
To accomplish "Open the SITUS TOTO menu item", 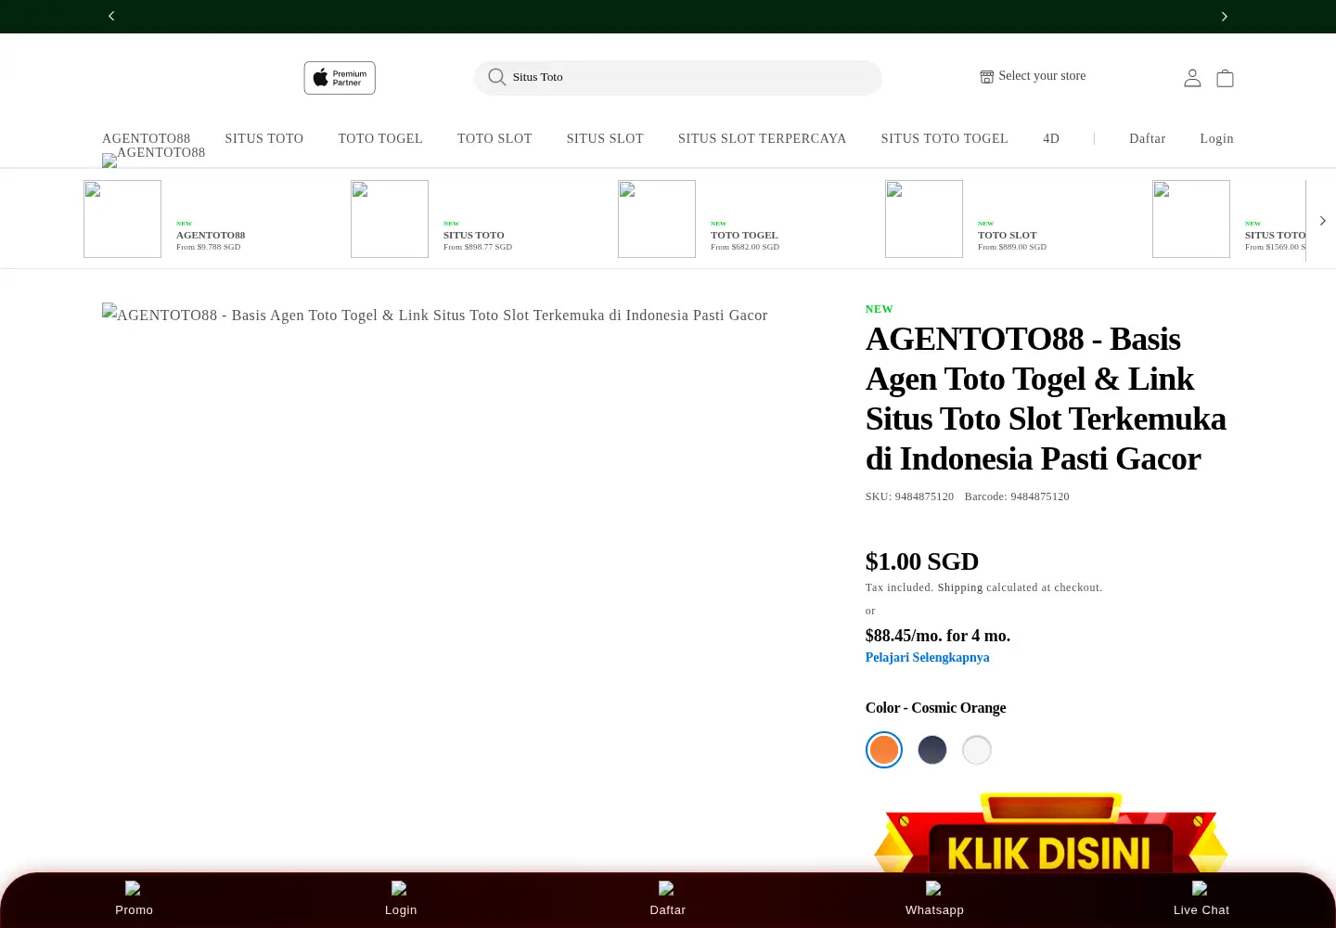I will [264, 138].
